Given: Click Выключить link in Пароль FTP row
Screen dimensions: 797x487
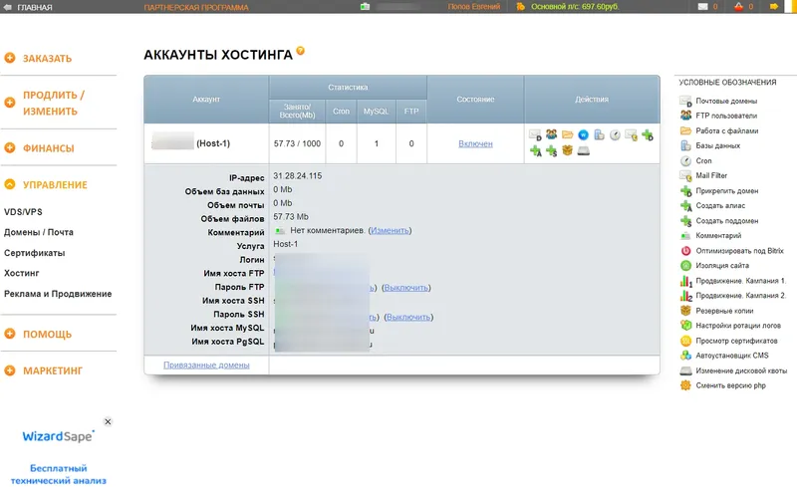Looking at the screenshot, I should pos(406,288).
